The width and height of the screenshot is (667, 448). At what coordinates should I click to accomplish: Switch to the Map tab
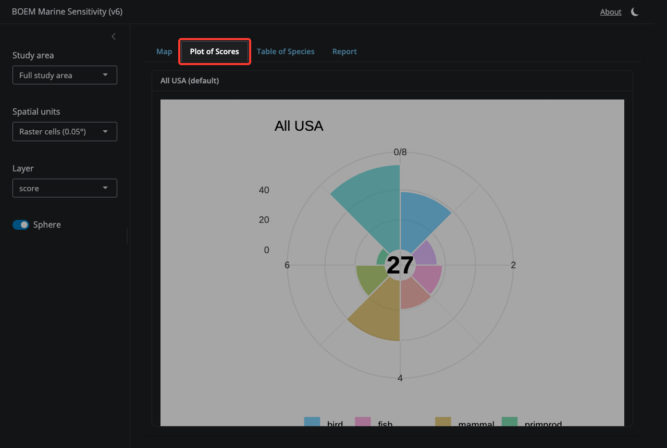point(164,52)
